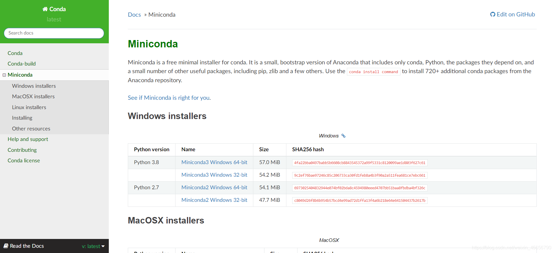Screen dimensions: 554x253
Task: Click the 'MacOSX' table caption
Action: pos(329,240)
